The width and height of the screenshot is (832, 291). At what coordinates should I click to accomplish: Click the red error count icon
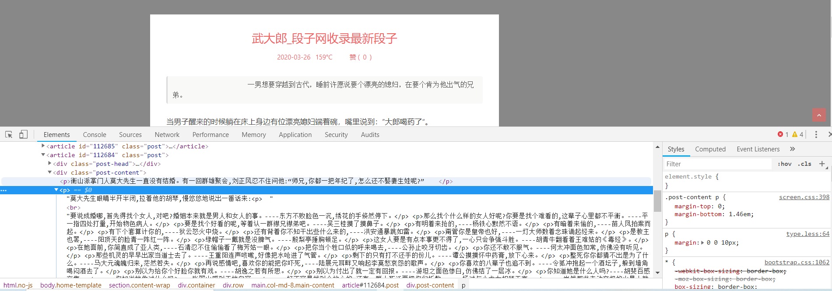click(780, 134)
